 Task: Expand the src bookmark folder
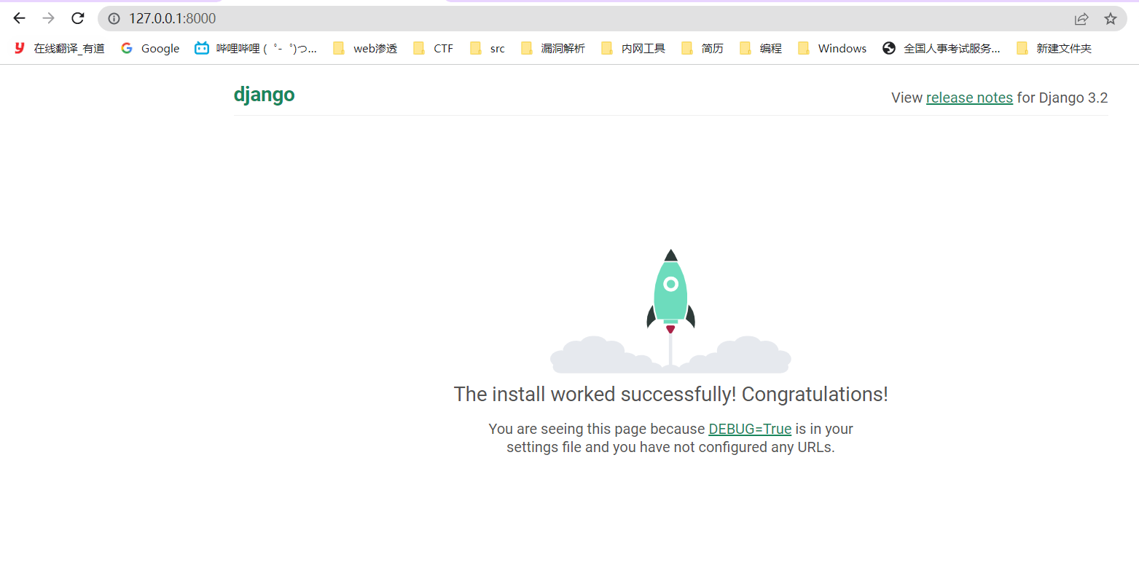point(488,49)
